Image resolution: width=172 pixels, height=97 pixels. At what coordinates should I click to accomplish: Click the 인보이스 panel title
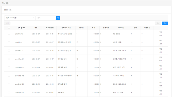[8, 10]
